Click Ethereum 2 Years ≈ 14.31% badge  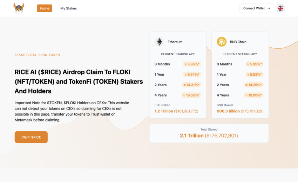[x=191, y=85]
